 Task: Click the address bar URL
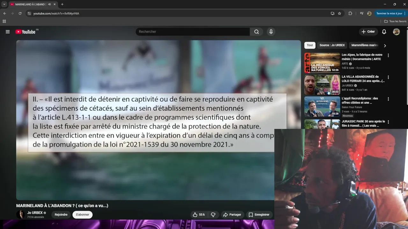click(x=56, y=13)
